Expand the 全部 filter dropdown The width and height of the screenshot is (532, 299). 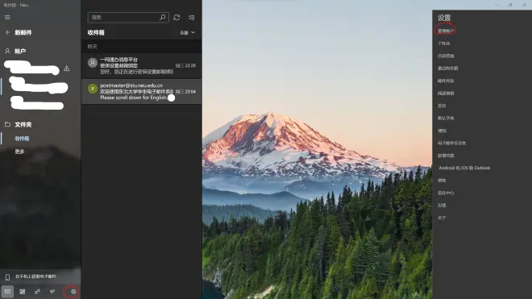tap(187, 32)
